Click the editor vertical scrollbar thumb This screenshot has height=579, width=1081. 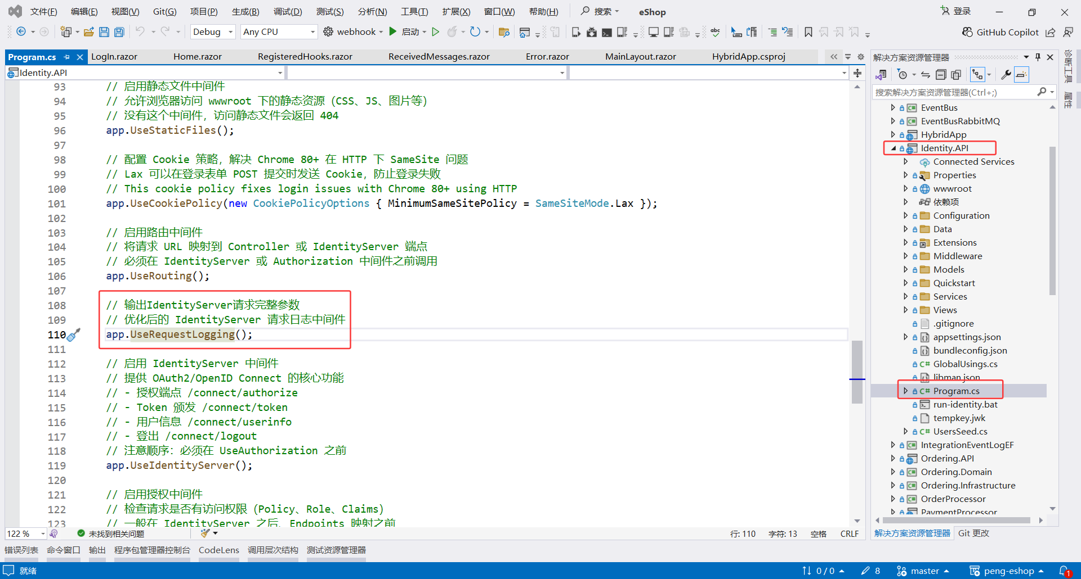click(x=857, y=372)
